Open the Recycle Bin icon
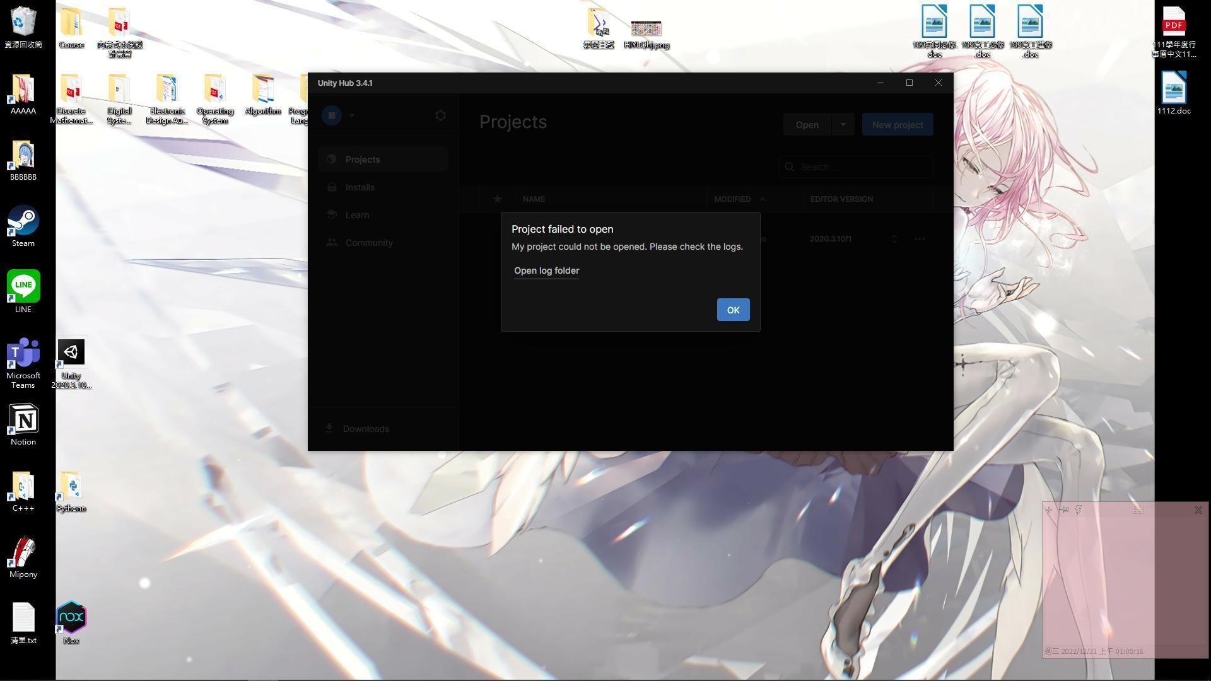Viewport: 1211px width, 681px height. tap(23, 23)
